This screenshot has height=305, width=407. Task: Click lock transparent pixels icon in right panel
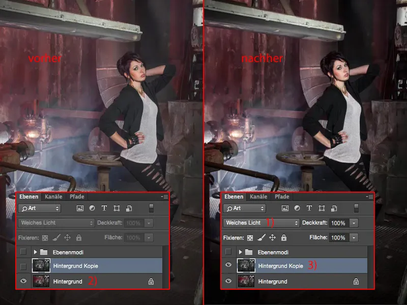250,238
